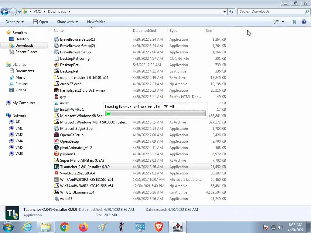Select the pivotAnimator_v4-2 file icon
The width and height of the screenshot is (311, 233).
click(56, 148)
